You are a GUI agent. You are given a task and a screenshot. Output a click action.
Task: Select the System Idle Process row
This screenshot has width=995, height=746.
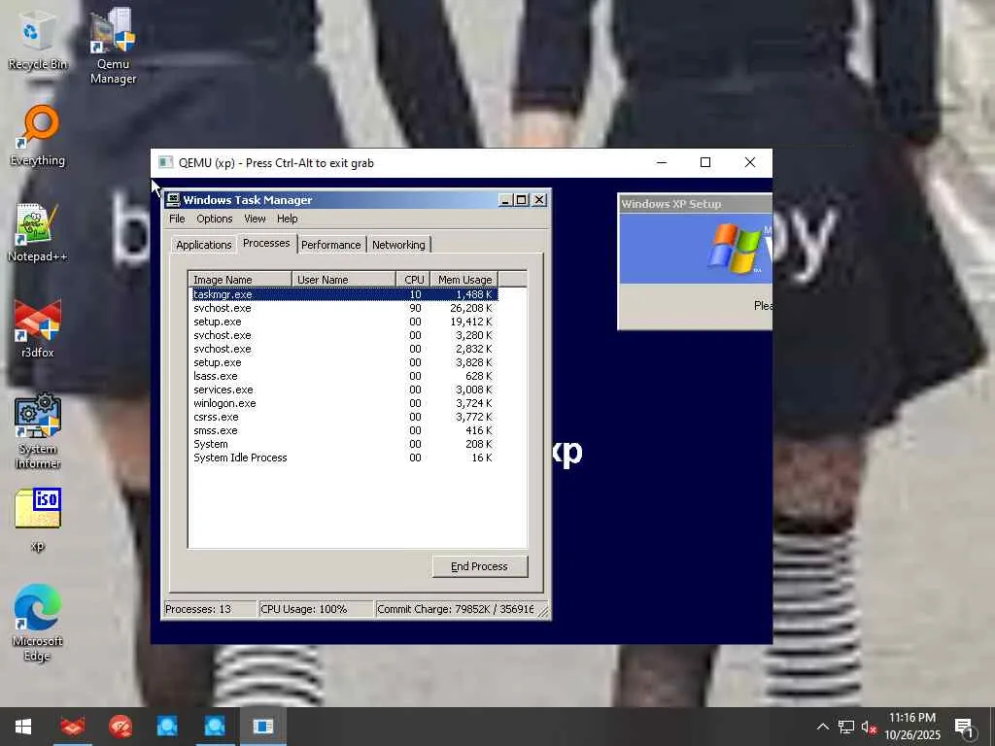[345, 458]
